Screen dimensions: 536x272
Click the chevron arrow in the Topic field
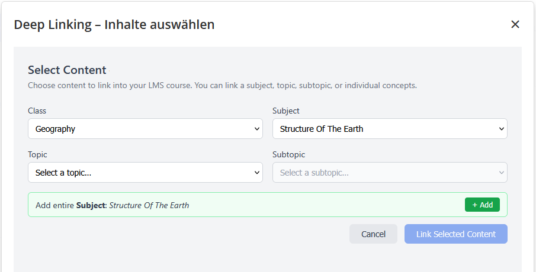(257, 173)
